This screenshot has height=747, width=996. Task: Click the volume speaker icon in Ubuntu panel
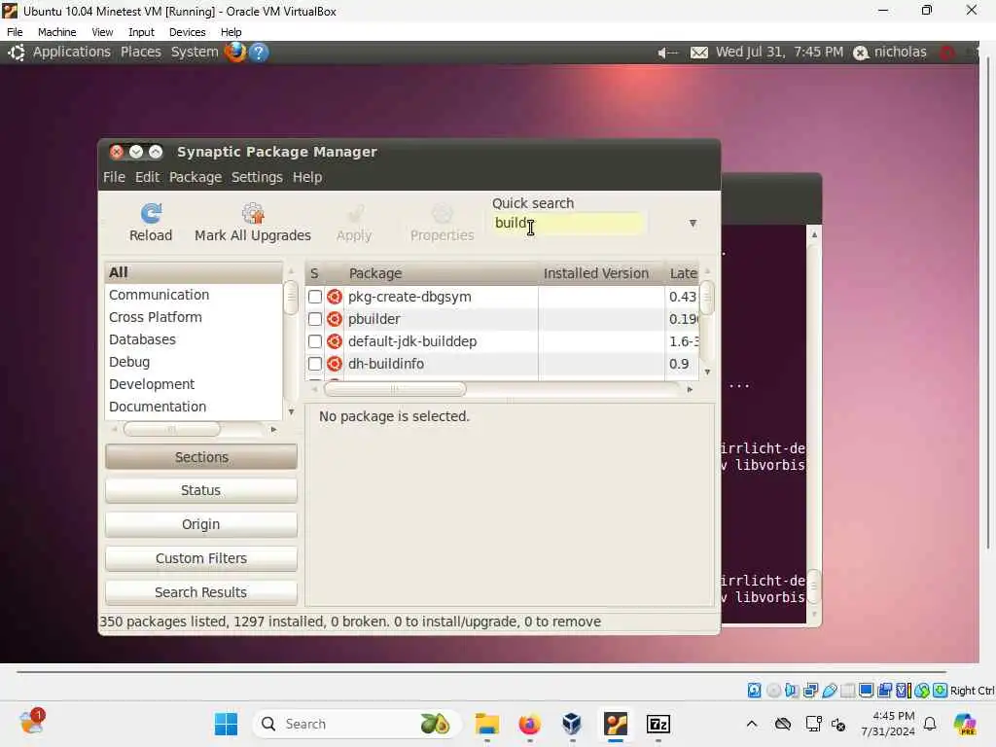click(667, 53)
